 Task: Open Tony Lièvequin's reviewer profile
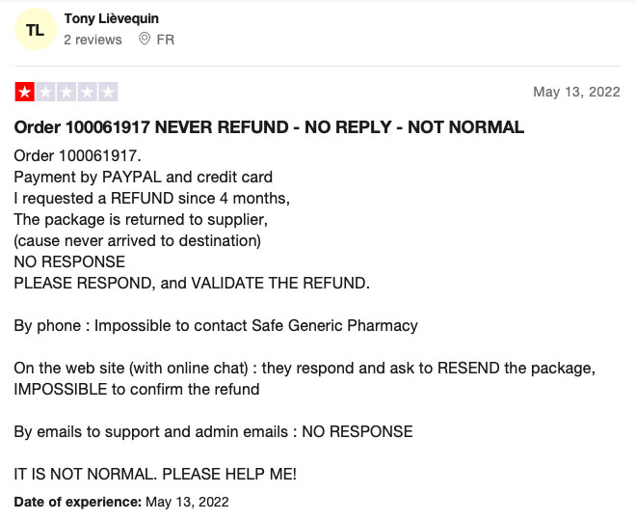tap(111, 18)
